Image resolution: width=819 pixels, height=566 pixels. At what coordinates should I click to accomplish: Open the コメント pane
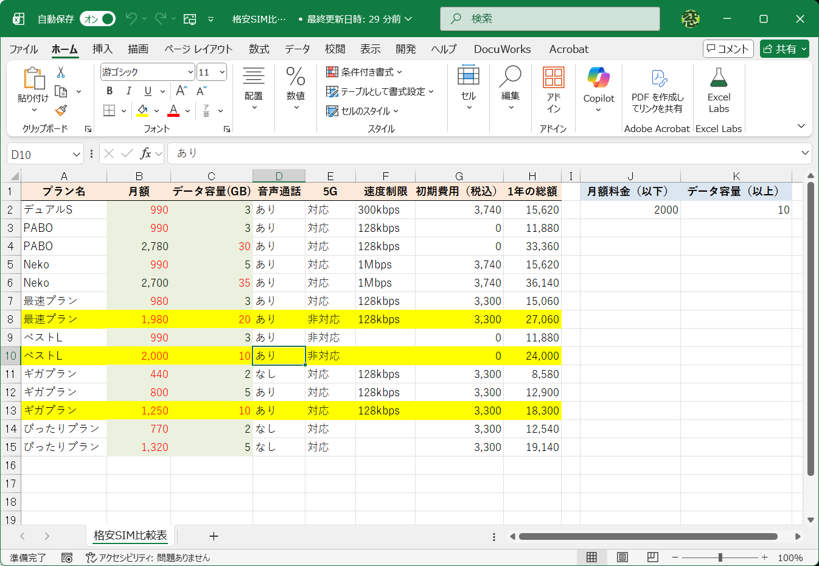[728, 49]
